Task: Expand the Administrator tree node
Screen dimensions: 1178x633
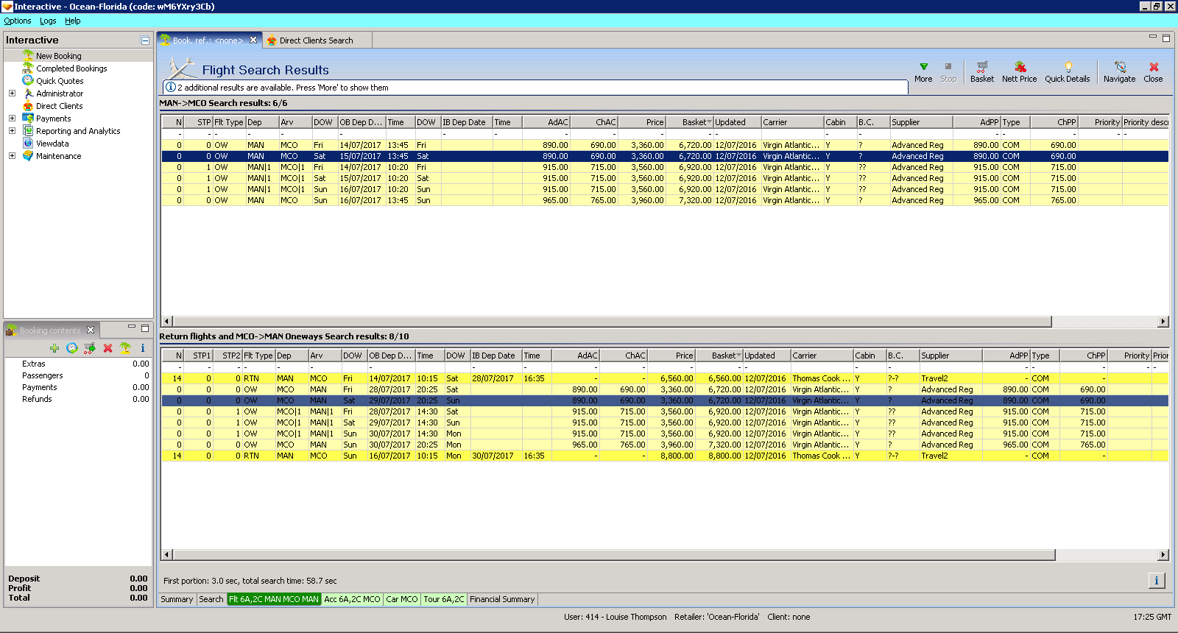Action: tap(12, 93)
